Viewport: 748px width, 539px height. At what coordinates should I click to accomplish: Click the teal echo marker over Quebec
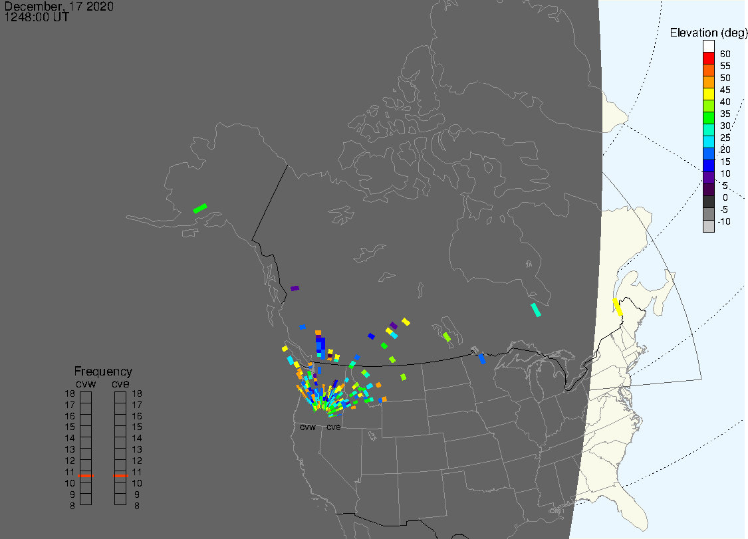(x=536, y=310)
